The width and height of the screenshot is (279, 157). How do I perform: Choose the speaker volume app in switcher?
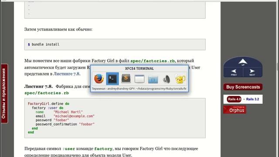point(167,79)
